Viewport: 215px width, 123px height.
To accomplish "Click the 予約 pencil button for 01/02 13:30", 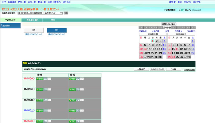I will click(x=72, y=89).
